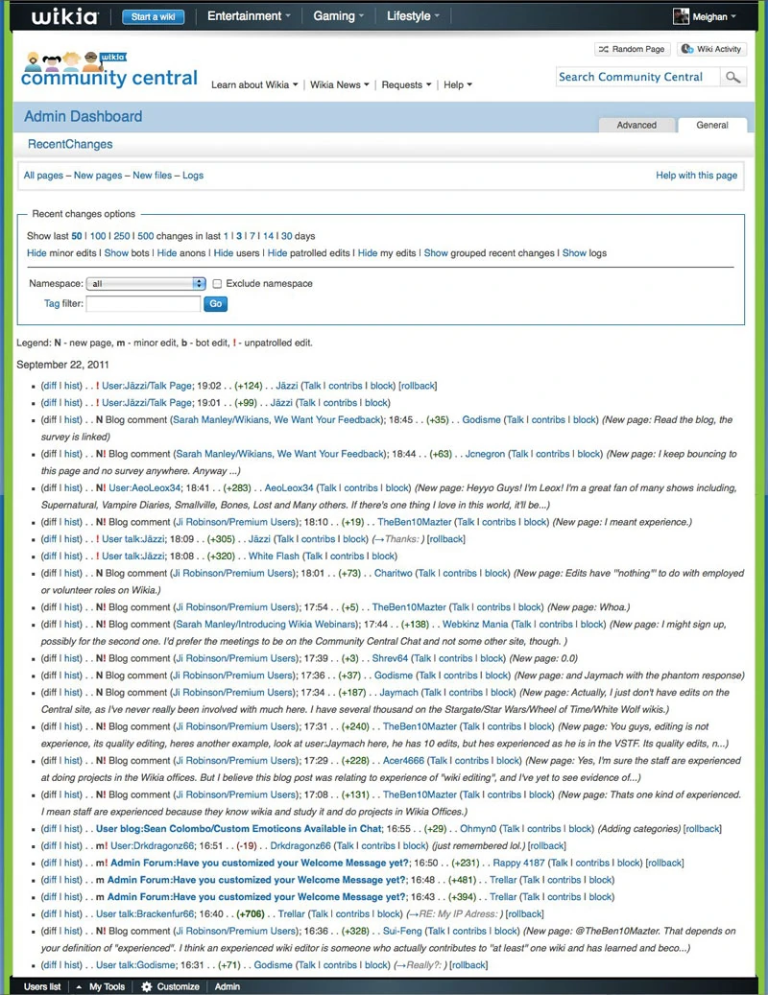This screenshot has height=995, width=768.
Task: Open User:Drkdragonz66 page link
Action: click(151, 846)
